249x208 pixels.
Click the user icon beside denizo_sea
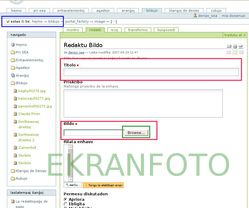[195, 15]
